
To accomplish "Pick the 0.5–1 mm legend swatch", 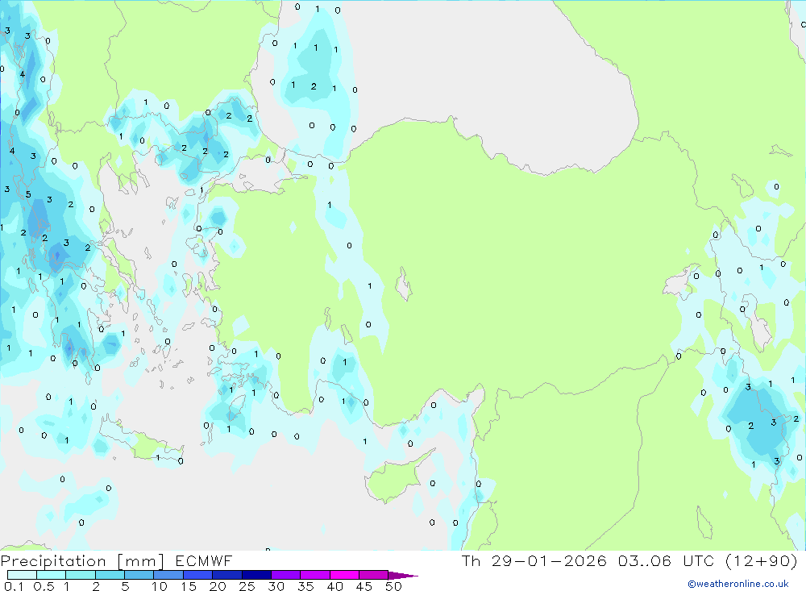I will coord(51,575).
